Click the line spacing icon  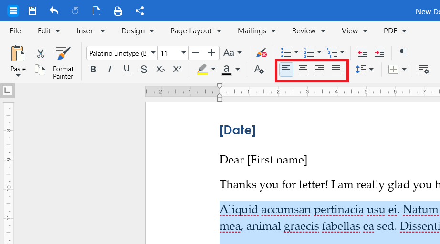click(360, 69)
